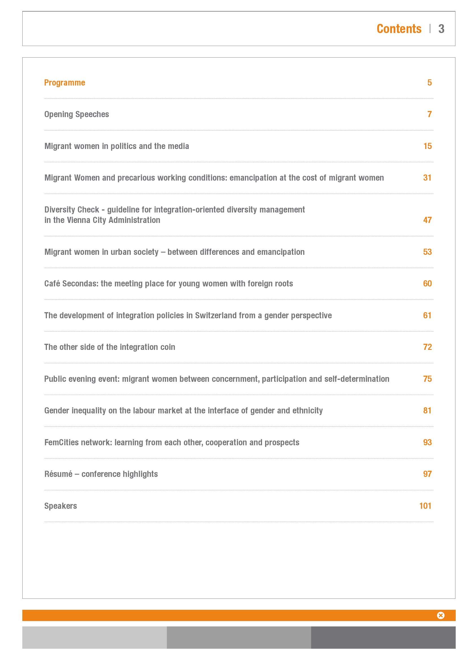Open the precarious working conditions chapter
Screen dimensions: 467x660
point(214,178)
